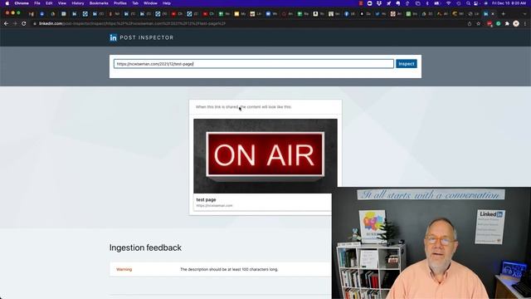
Task: Open the Extensions puzzle-piece menu
Action: tap(507, 24)
